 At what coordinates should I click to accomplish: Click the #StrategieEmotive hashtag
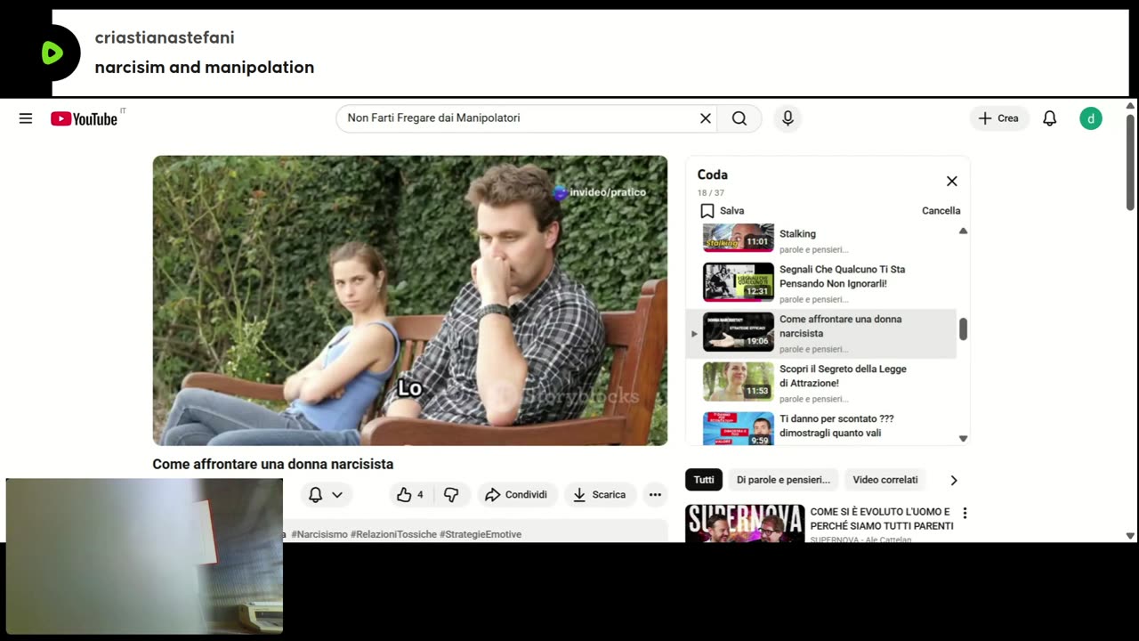pos(481,534)
